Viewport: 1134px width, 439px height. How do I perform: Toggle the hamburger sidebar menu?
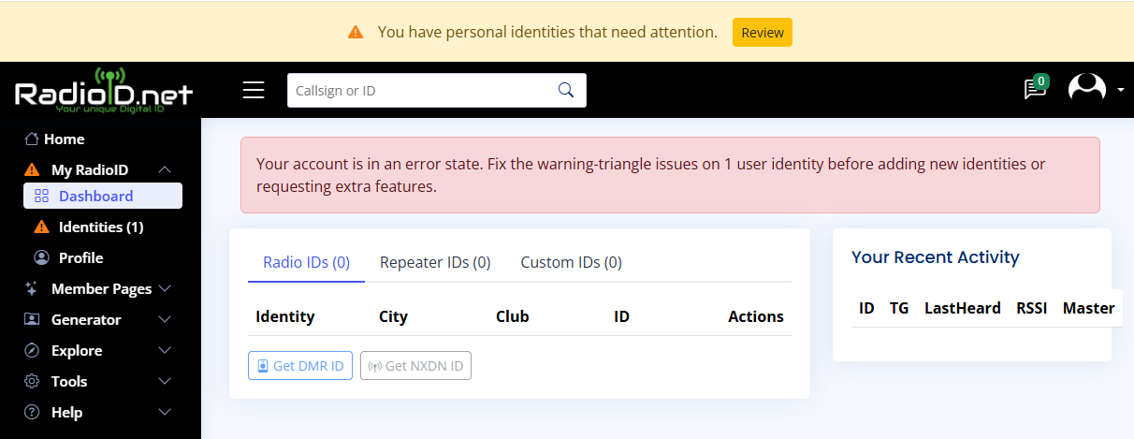tap(254, 90)
